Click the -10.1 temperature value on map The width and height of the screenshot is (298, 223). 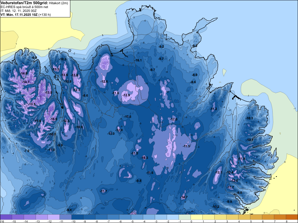tap(138, 60)
